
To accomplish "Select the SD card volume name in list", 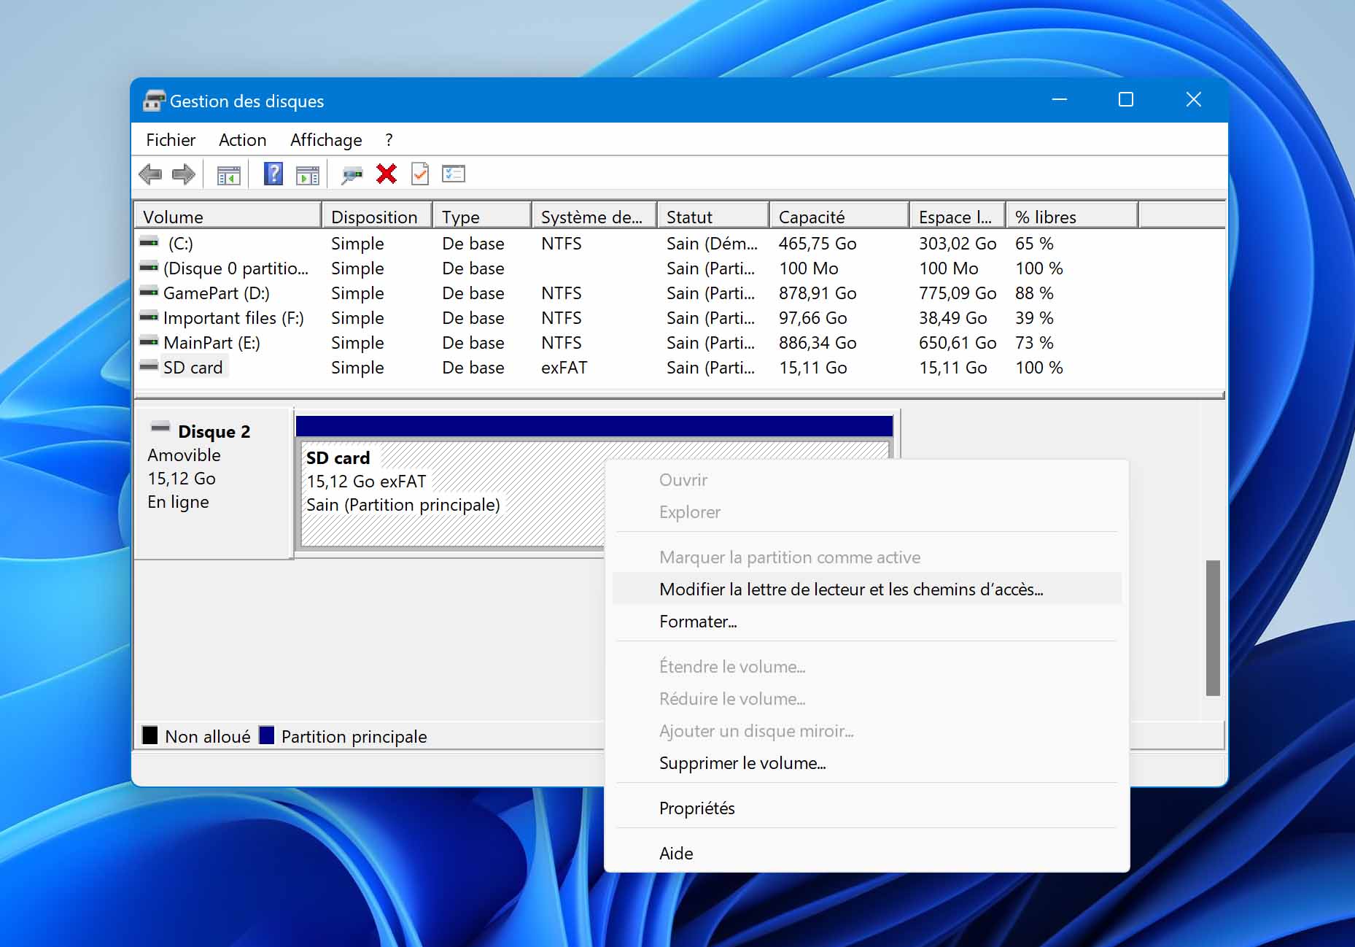I will tap(193, 367).
